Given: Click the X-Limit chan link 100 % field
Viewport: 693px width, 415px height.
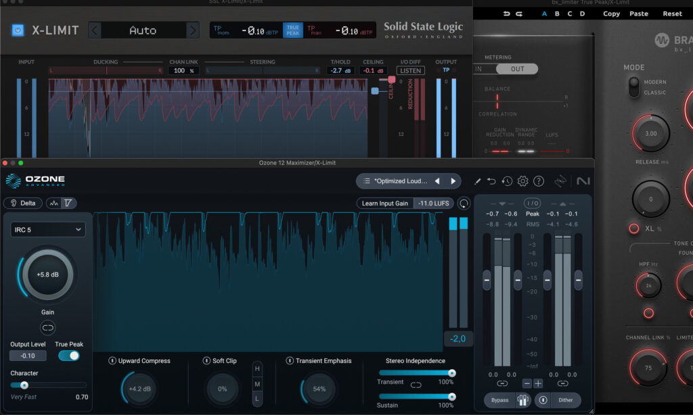Looking at the screenshot, I should (x=183, y=71).
